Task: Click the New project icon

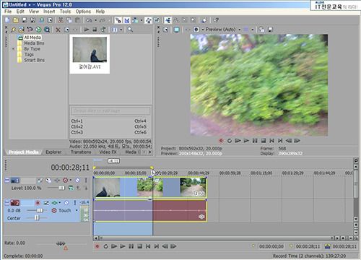Action: point(7,20)
